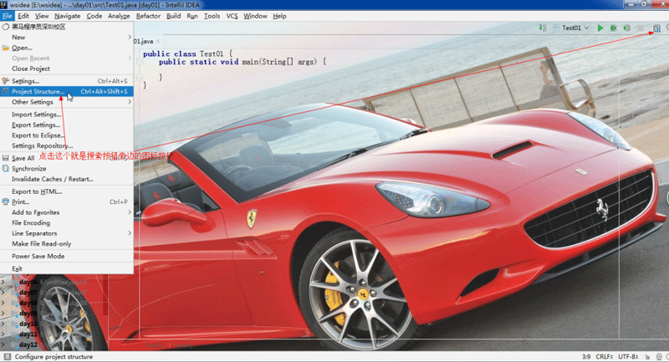Toggle the read-only lock icon in status bar
This screenshot has width=669, height=362.
coord(646,355)
